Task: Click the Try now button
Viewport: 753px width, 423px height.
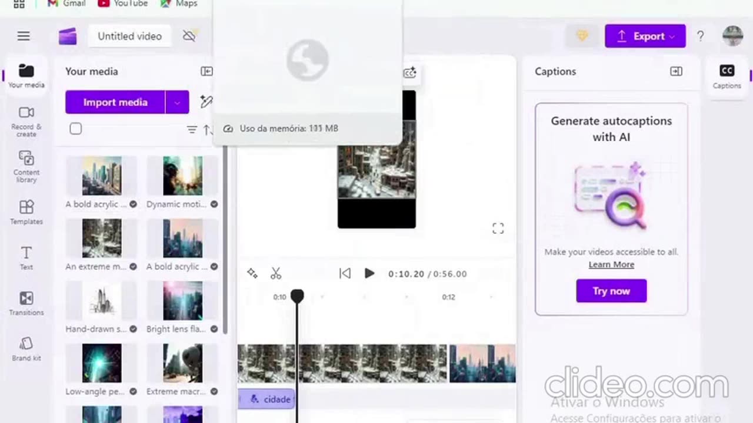Action: tap(611, 291)
